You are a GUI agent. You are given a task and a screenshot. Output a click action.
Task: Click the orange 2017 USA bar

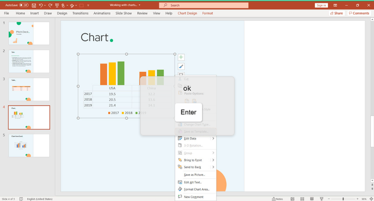(103, 74)
